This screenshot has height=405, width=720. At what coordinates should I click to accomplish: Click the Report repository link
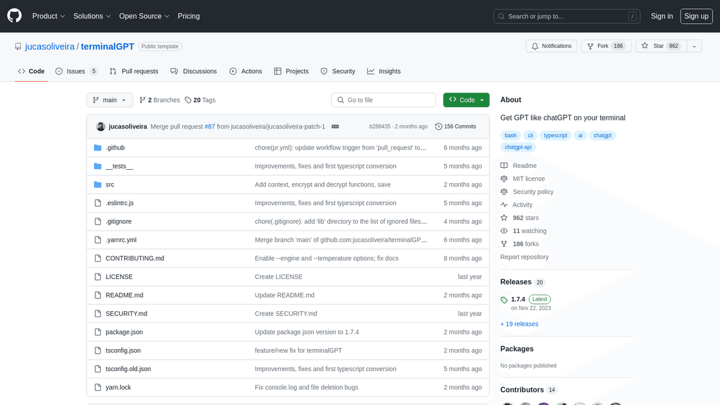525,257
